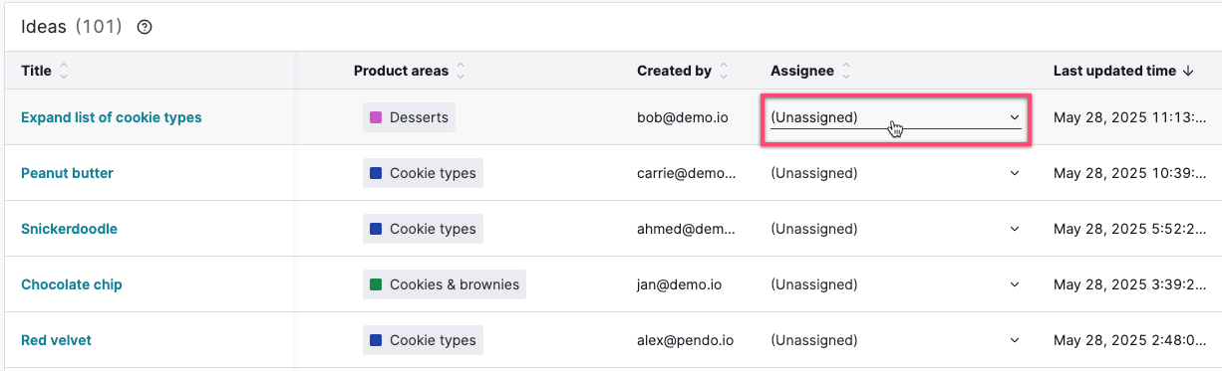Sort by Product areas column arrows
The image size is (1222, 371).
(460, 71)
